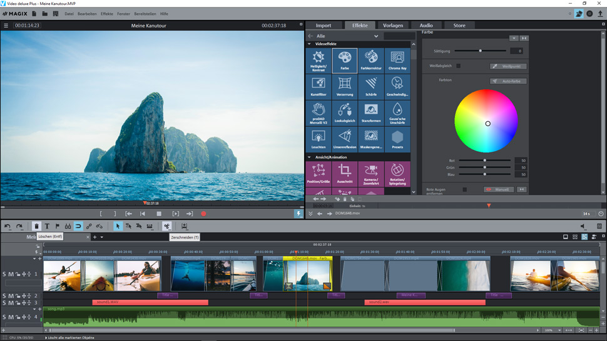Image resolution: width=607 pixels, height=341 pixels.
Task: Enable the Weißabgleich checkbox
Action: coord(458,66)
